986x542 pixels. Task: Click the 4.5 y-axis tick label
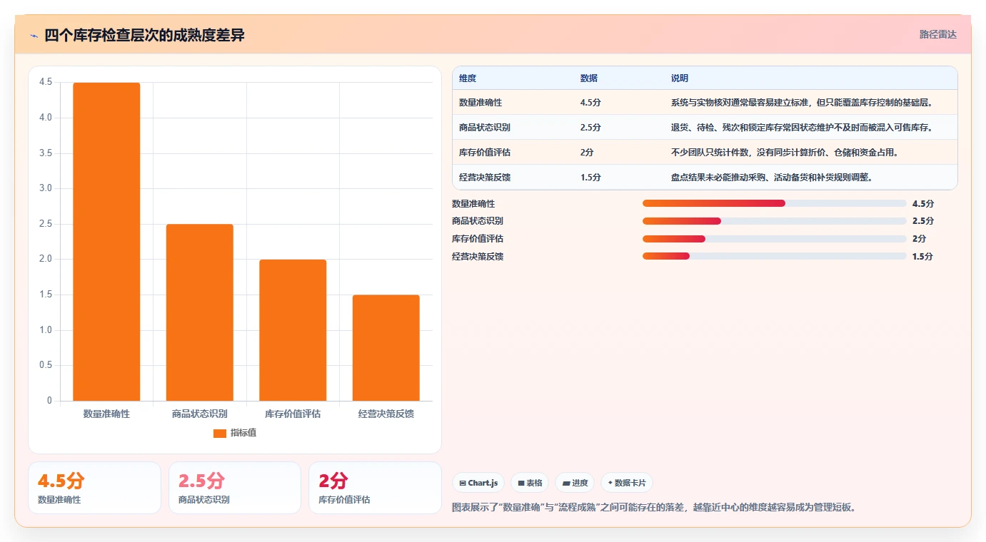46,82
